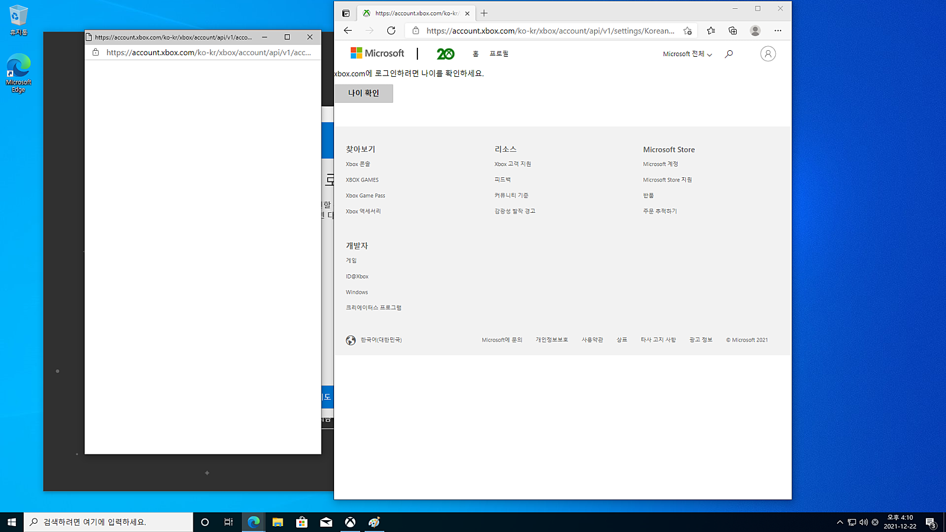
Task: Open a new browser tab
Action: (484, 13)
